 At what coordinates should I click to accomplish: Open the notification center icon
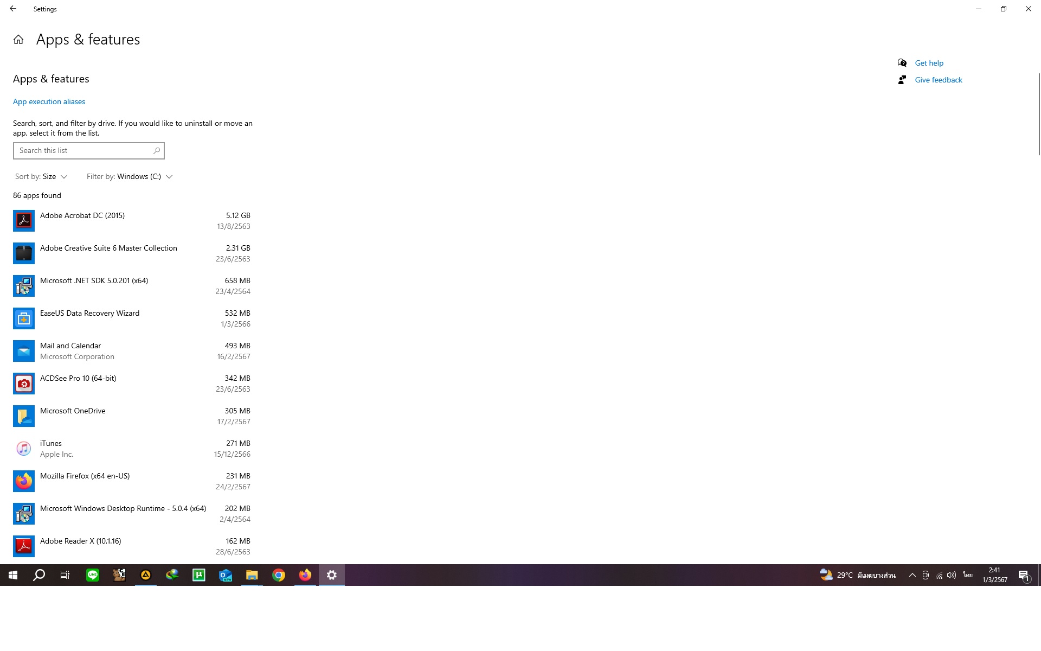1024,576
